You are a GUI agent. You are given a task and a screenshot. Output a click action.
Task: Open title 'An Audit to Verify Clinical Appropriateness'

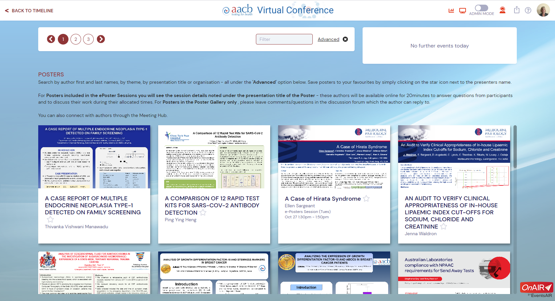coord(451,212)
